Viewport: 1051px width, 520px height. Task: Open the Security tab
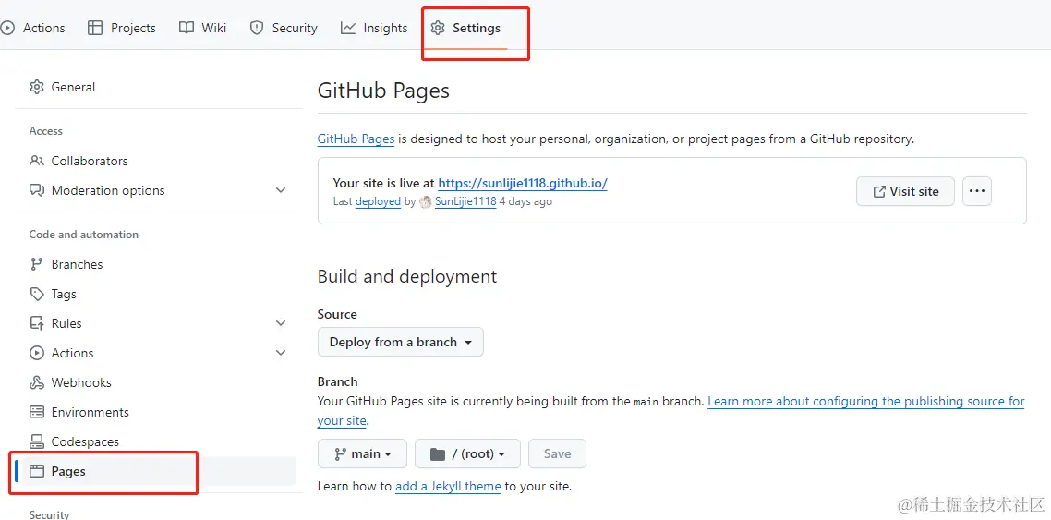pos(284,28)
